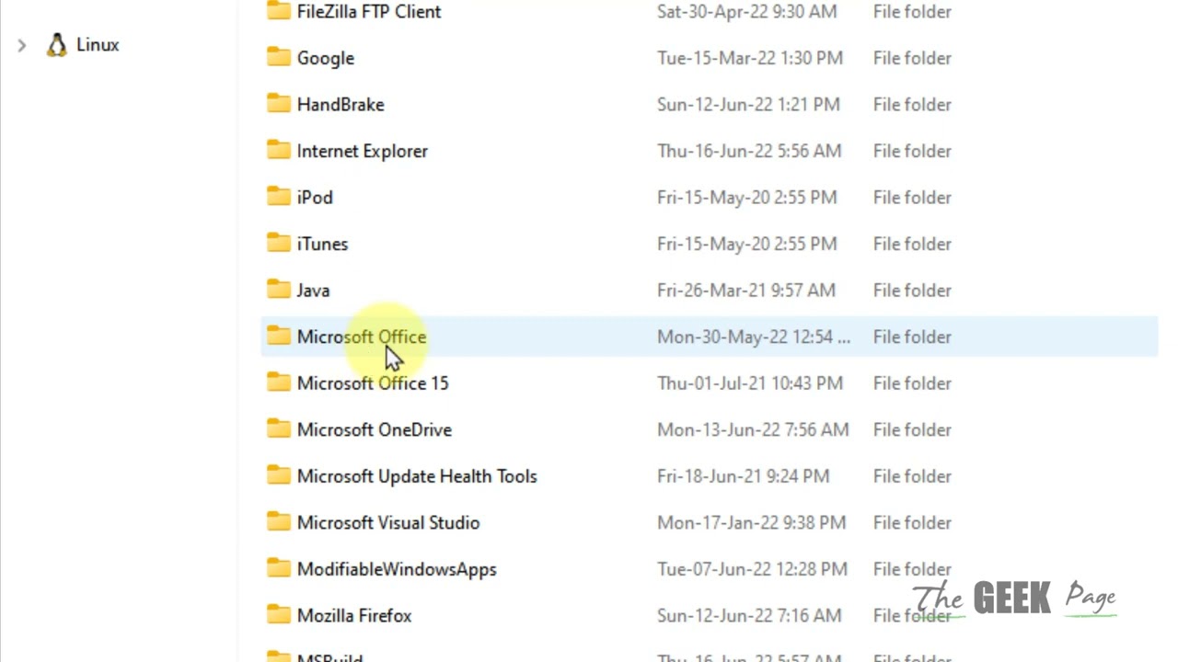Select the Microsoft Visual Studio folder name
1178x662 pixels.
388,522
